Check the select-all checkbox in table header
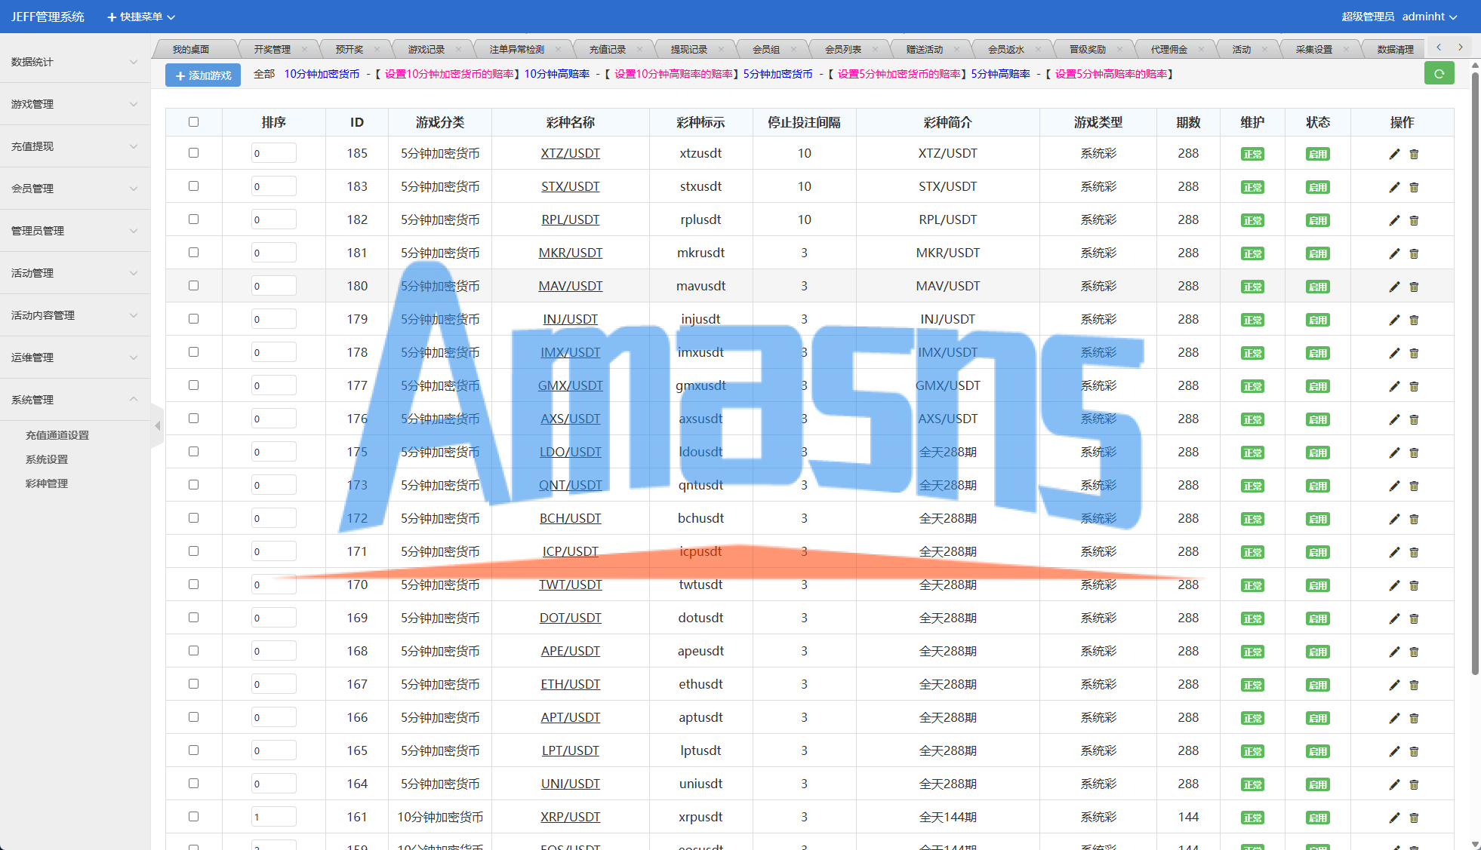 pyautogui.click(x=193, y=121)
